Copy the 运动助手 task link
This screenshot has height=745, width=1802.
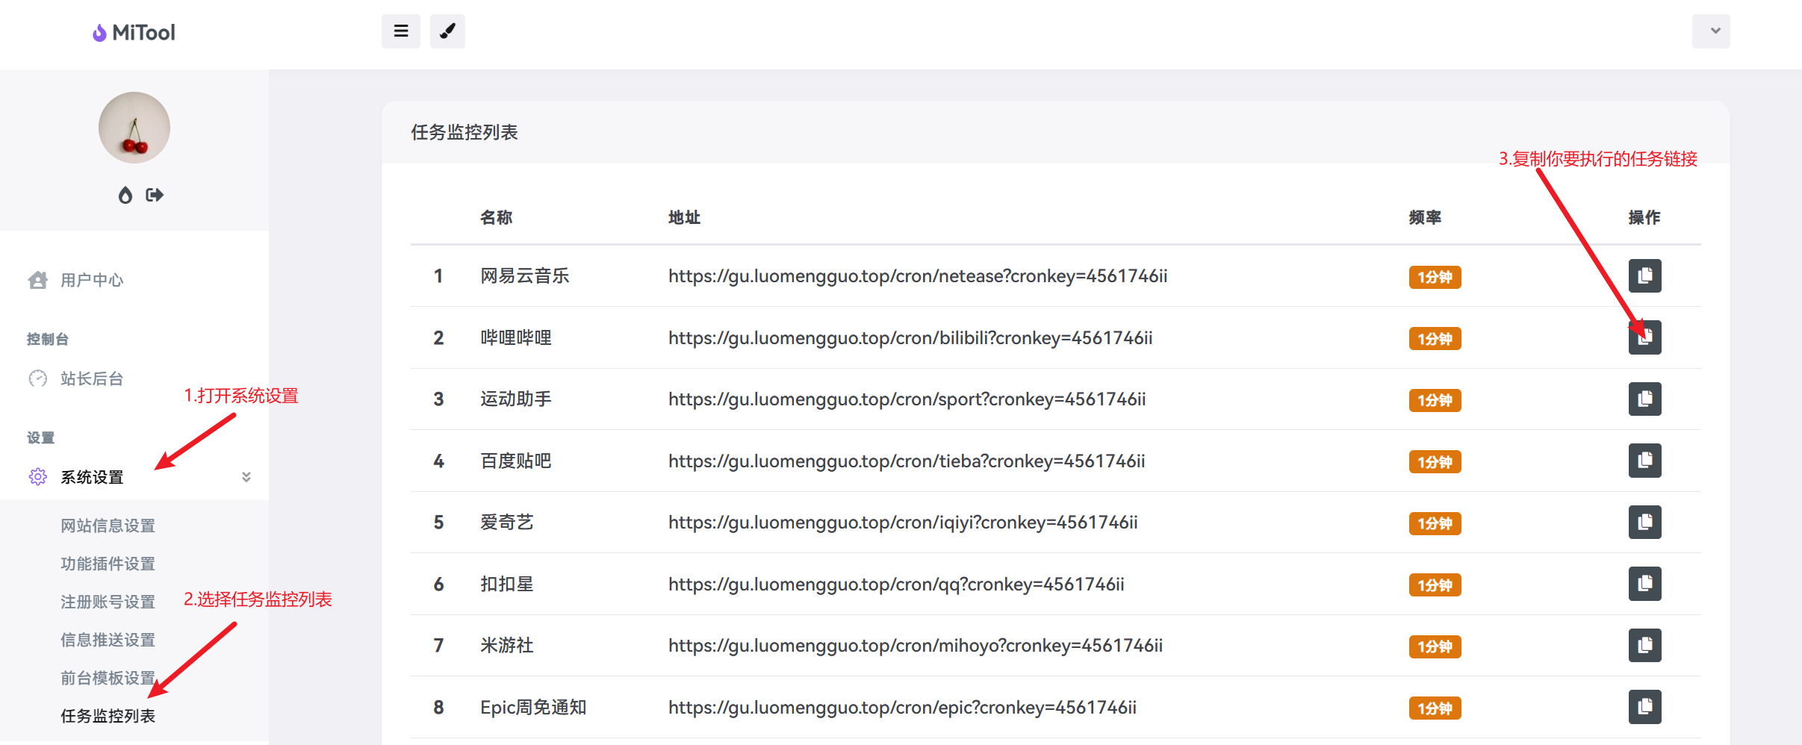coord(1644,399)
